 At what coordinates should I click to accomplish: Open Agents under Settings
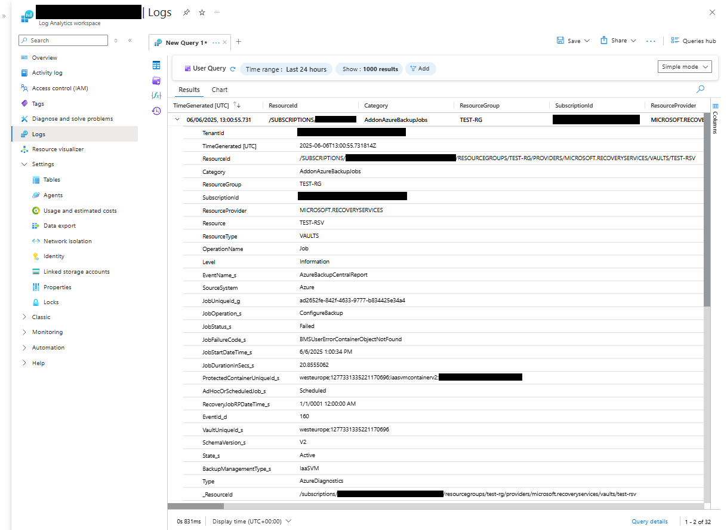coord(53,195)
